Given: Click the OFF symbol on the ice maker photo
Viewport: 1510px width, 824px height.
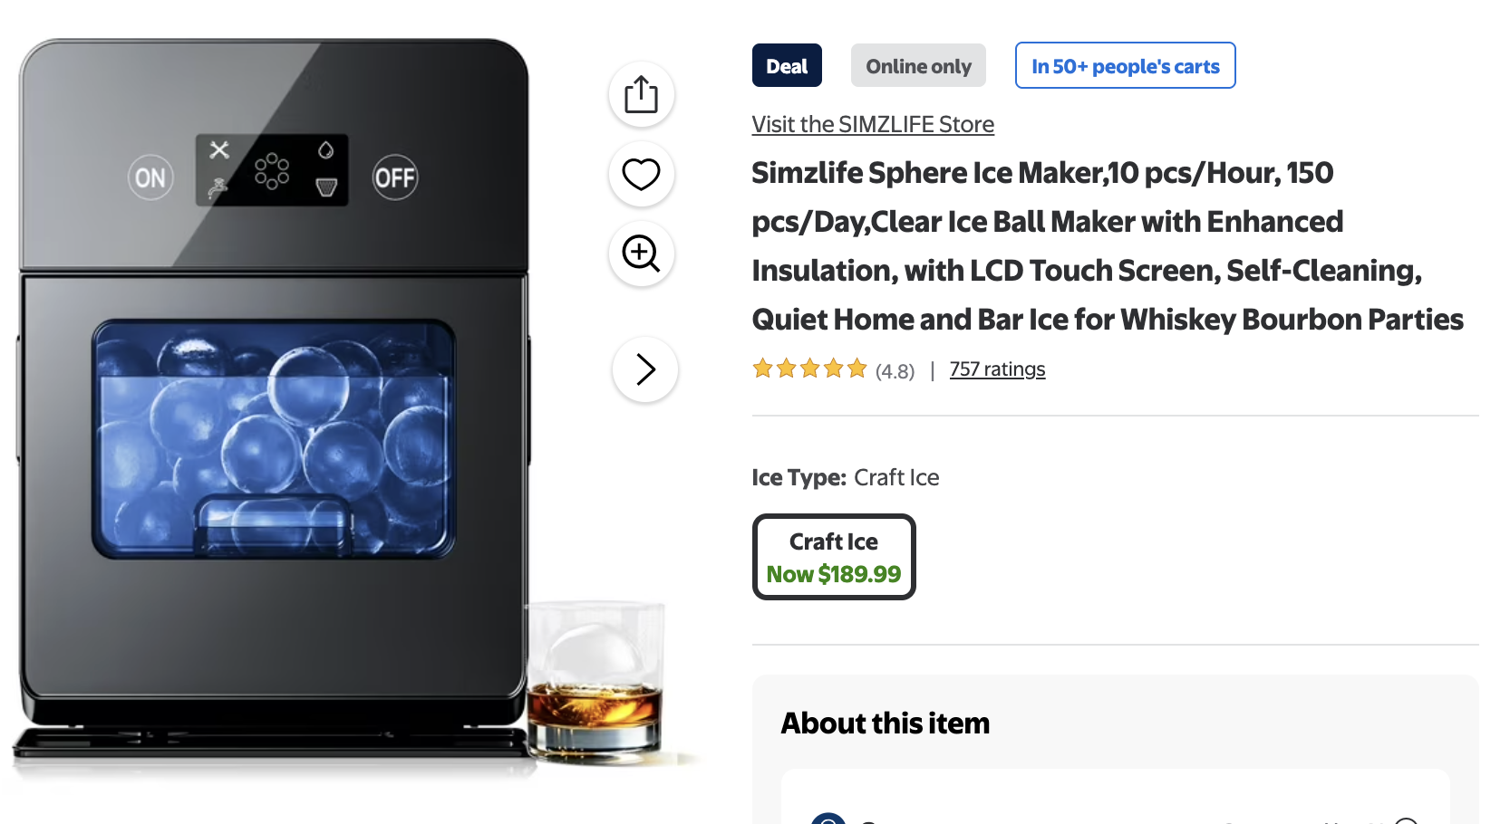Looking at the screenshot, I should (x=395, y=177).
